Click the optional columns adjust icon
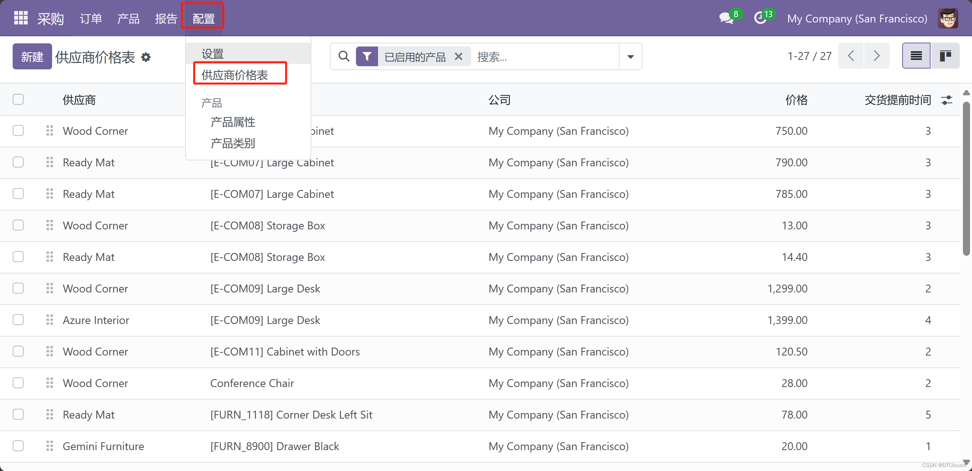Screen dimensions: 972x471 (x=947, y=100)
